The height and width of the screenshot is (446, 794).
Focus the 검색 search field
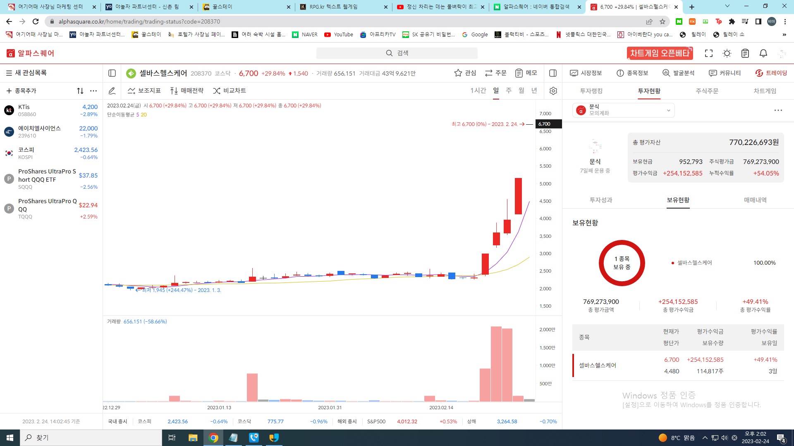coord(397,53)
